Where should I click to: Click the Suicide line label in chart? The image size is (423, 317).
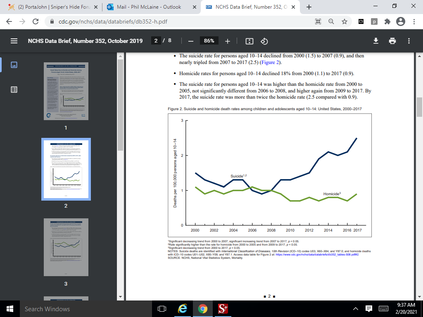click(x=238, y=176)
